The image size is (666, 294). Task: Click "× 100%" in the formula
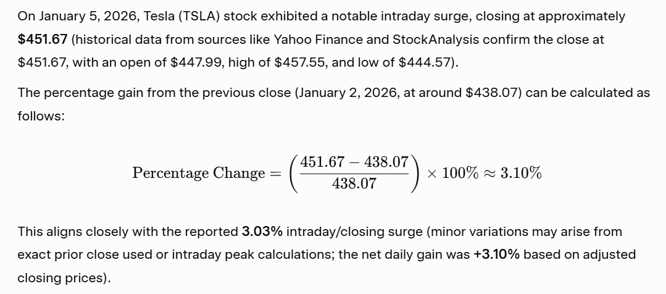click(452, 173)
